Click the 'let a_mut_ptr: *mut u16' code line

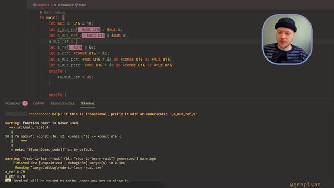point(110,59)
